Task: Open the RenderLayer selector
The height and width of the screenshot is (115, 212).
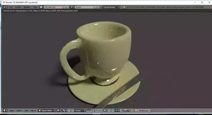Action: tap(143, 111)
